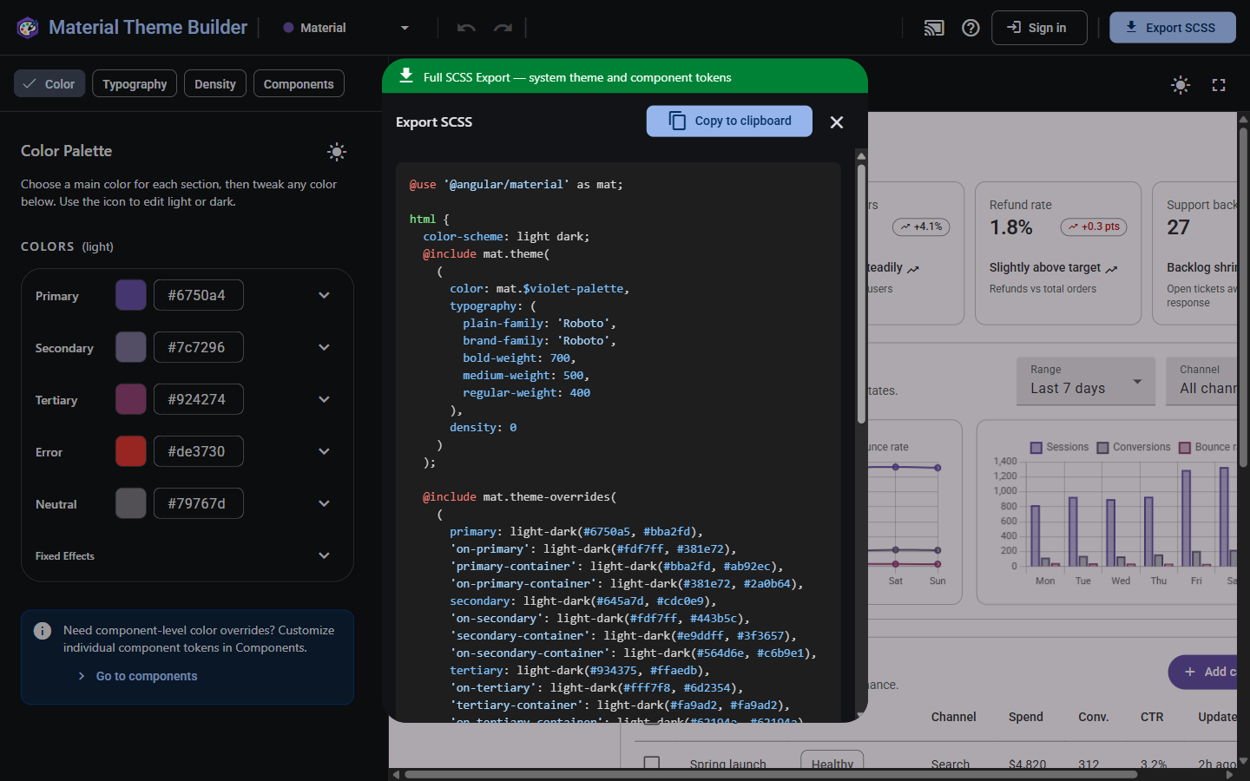
Task: Click the Sign in button
Action: (x=1039, y=28)
